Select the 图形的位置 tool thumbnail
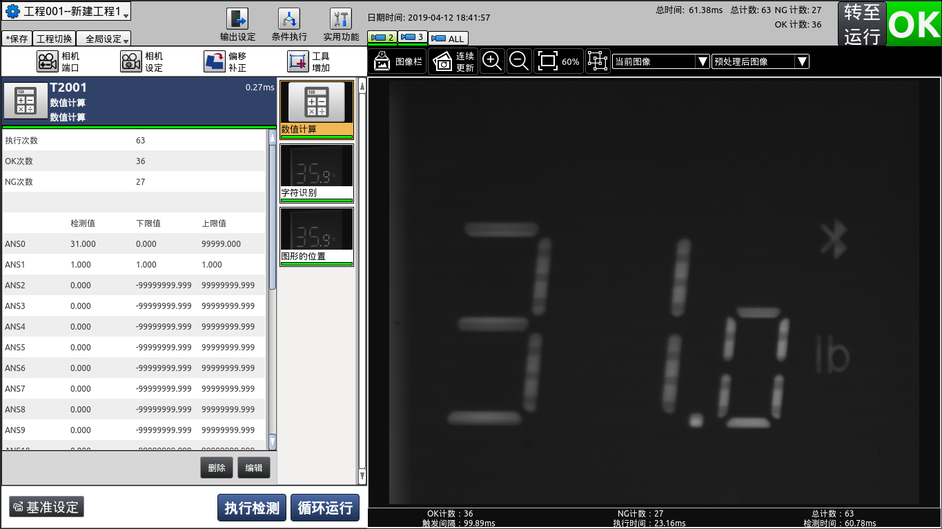The width and height of the screenshot is (942, 529). 317,237
